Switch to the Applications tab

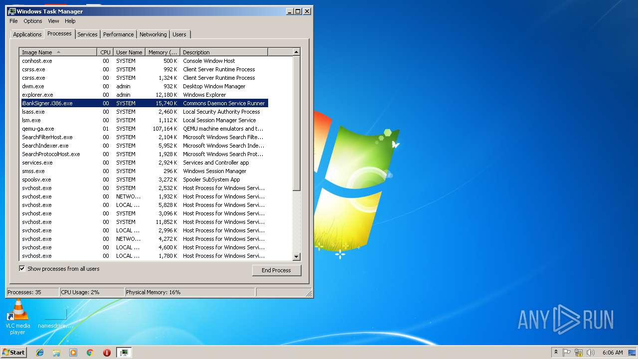(x=27, y=34)
